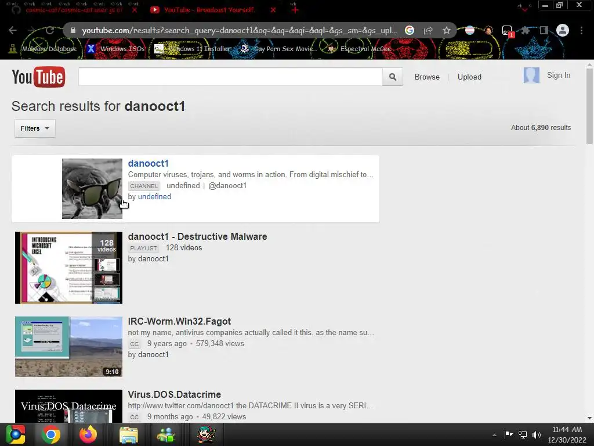Click the Destructive Malware playlist thumbnail

[x=68, y=268]
